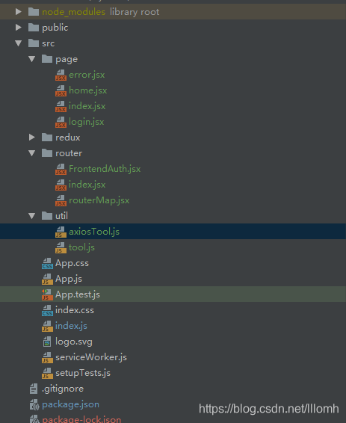This screenshot has height=423, width=346.
Task: Open home.jsx file name
Action: [88, 90]
